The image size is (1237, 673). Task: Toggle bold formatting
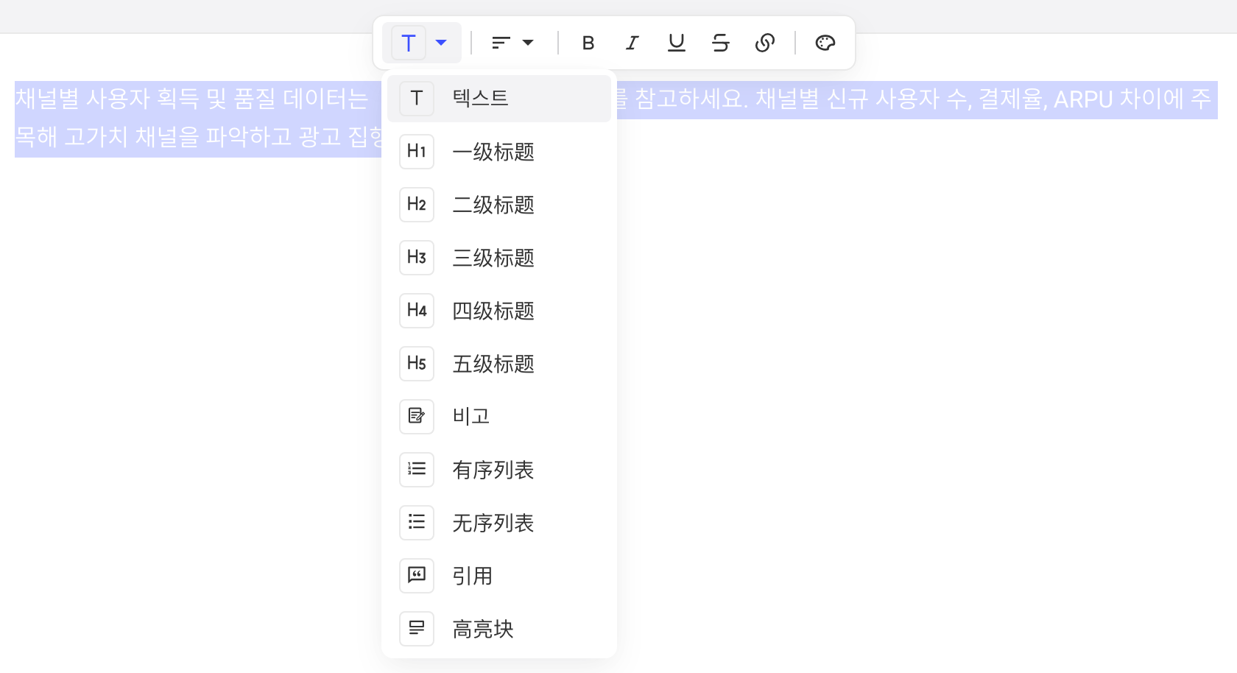click(588, 43)
